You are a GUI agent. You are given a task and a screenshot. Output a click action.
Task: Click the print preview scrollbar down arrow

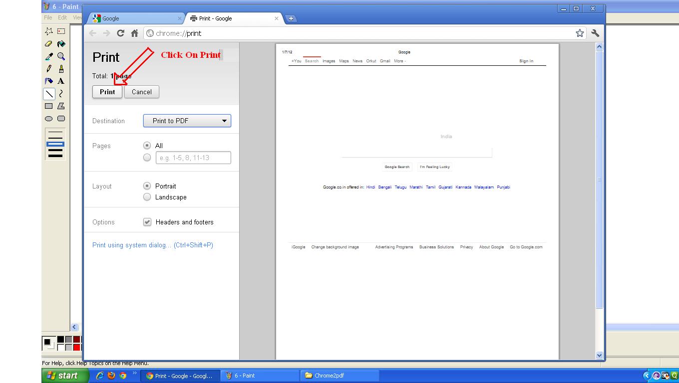(x=600, y=355)
